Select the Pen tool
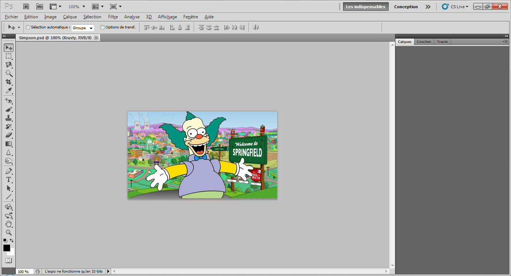Screen dimensions: 511x276 coord(8,171)
